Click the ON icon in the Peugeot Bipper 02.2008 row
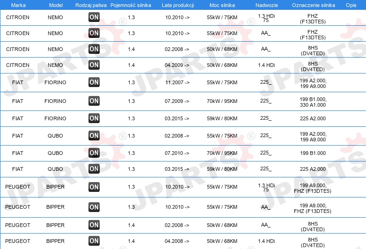Screen dimensions: 366x249 [x=94, y=225]
